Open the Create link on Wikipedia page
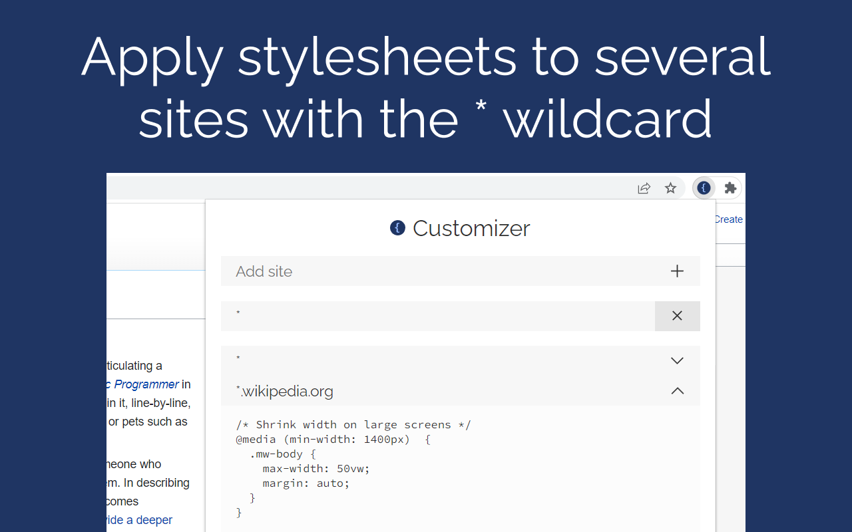The width and height of the screenshot is (852, 532). tap(728, 219)
